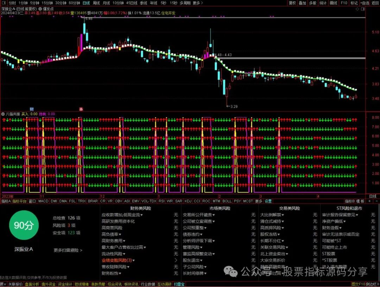Expand 应收款增加,低现金流 dropdown
The image size is (380, 287).
tap(122, 215)
